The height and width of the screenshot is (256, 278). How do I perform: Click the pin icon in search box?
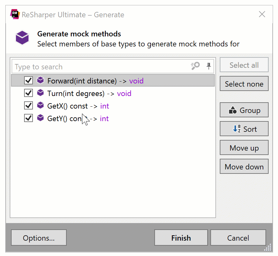click(209, 66)
